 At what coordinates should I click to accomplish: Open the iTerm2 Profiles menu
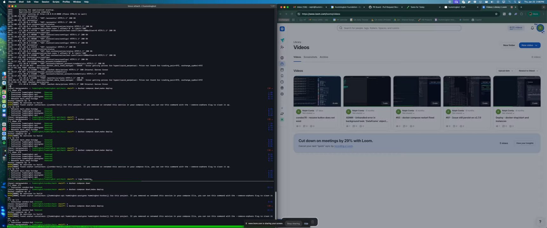pyautogui.click(x=66, y=2)
